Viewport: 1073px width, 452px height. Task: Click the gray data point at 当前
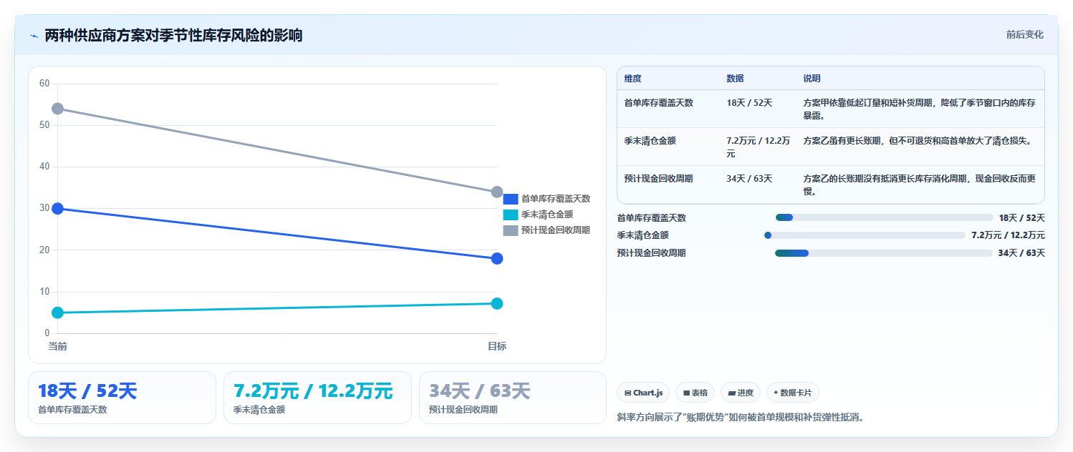(x=58, y=109)
